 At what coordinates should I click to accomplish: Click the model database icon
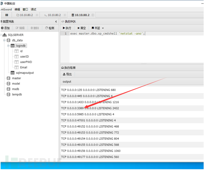pyautogui.click(x=9, y=84)
